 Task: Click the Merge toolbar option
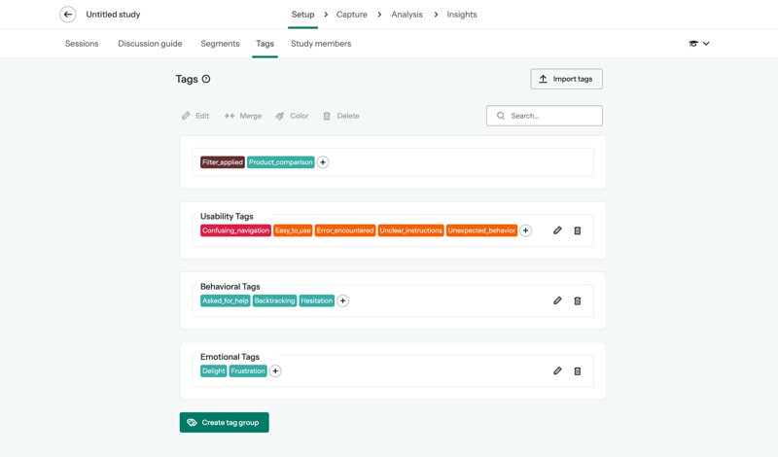tap(243, 116)
